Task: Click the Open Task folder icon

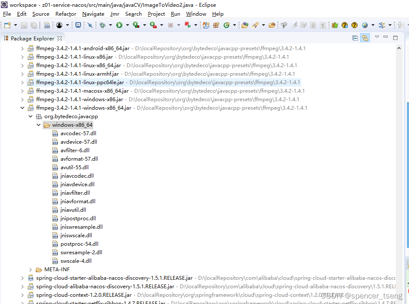Action: point(272,25)
